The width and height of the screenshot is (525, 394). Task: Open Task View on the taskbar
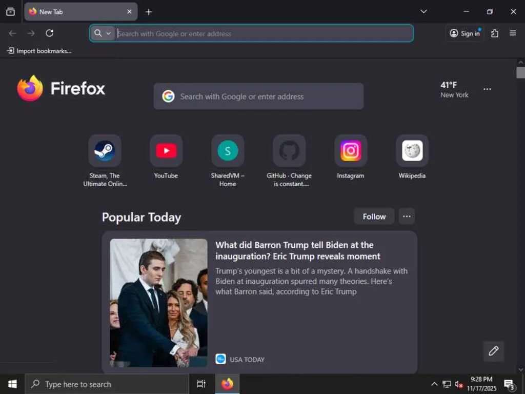(x=201, y=384)
